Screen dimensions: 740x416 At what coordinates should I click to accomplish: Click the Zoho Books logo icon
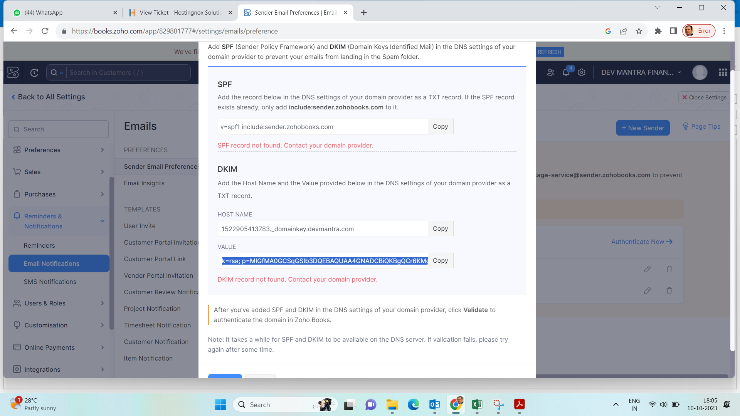13,72
